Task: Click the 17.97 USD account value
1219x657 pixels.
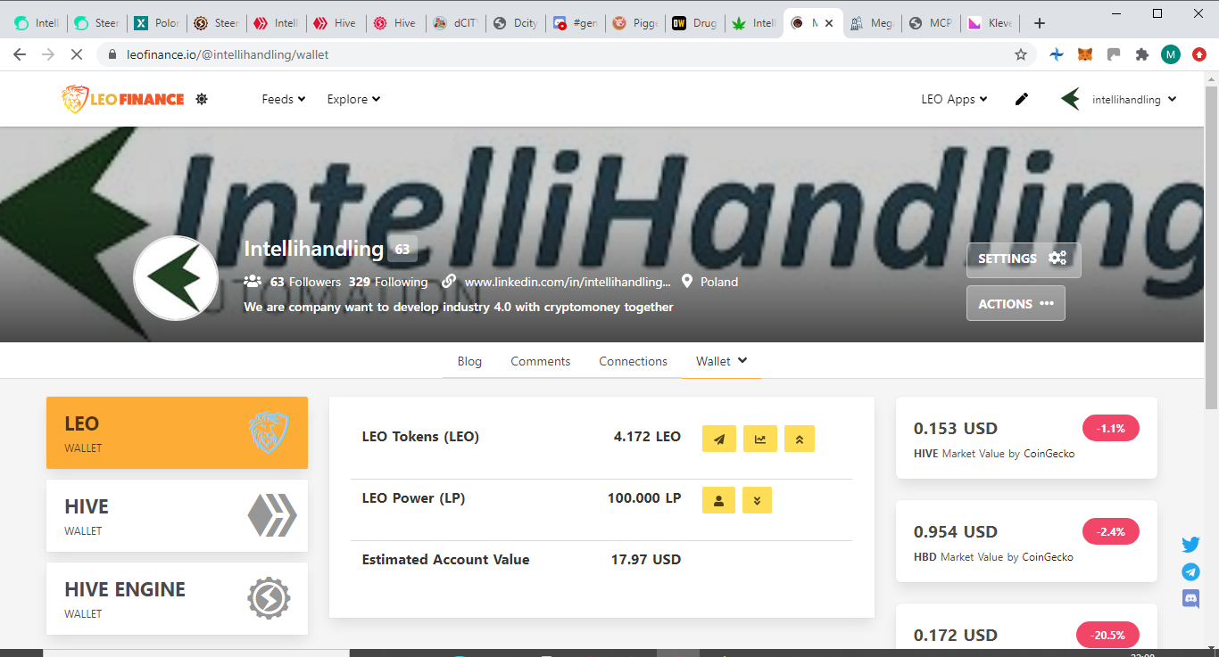Action: pos(646,560)
